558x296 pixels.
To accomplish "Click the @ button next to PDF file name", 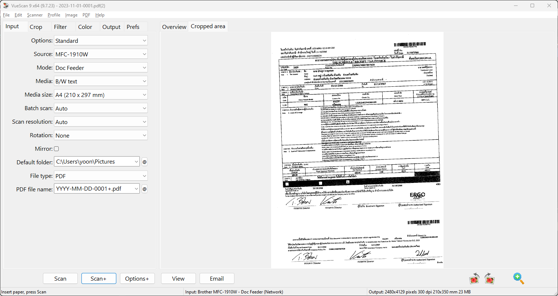I will (145, 189).
